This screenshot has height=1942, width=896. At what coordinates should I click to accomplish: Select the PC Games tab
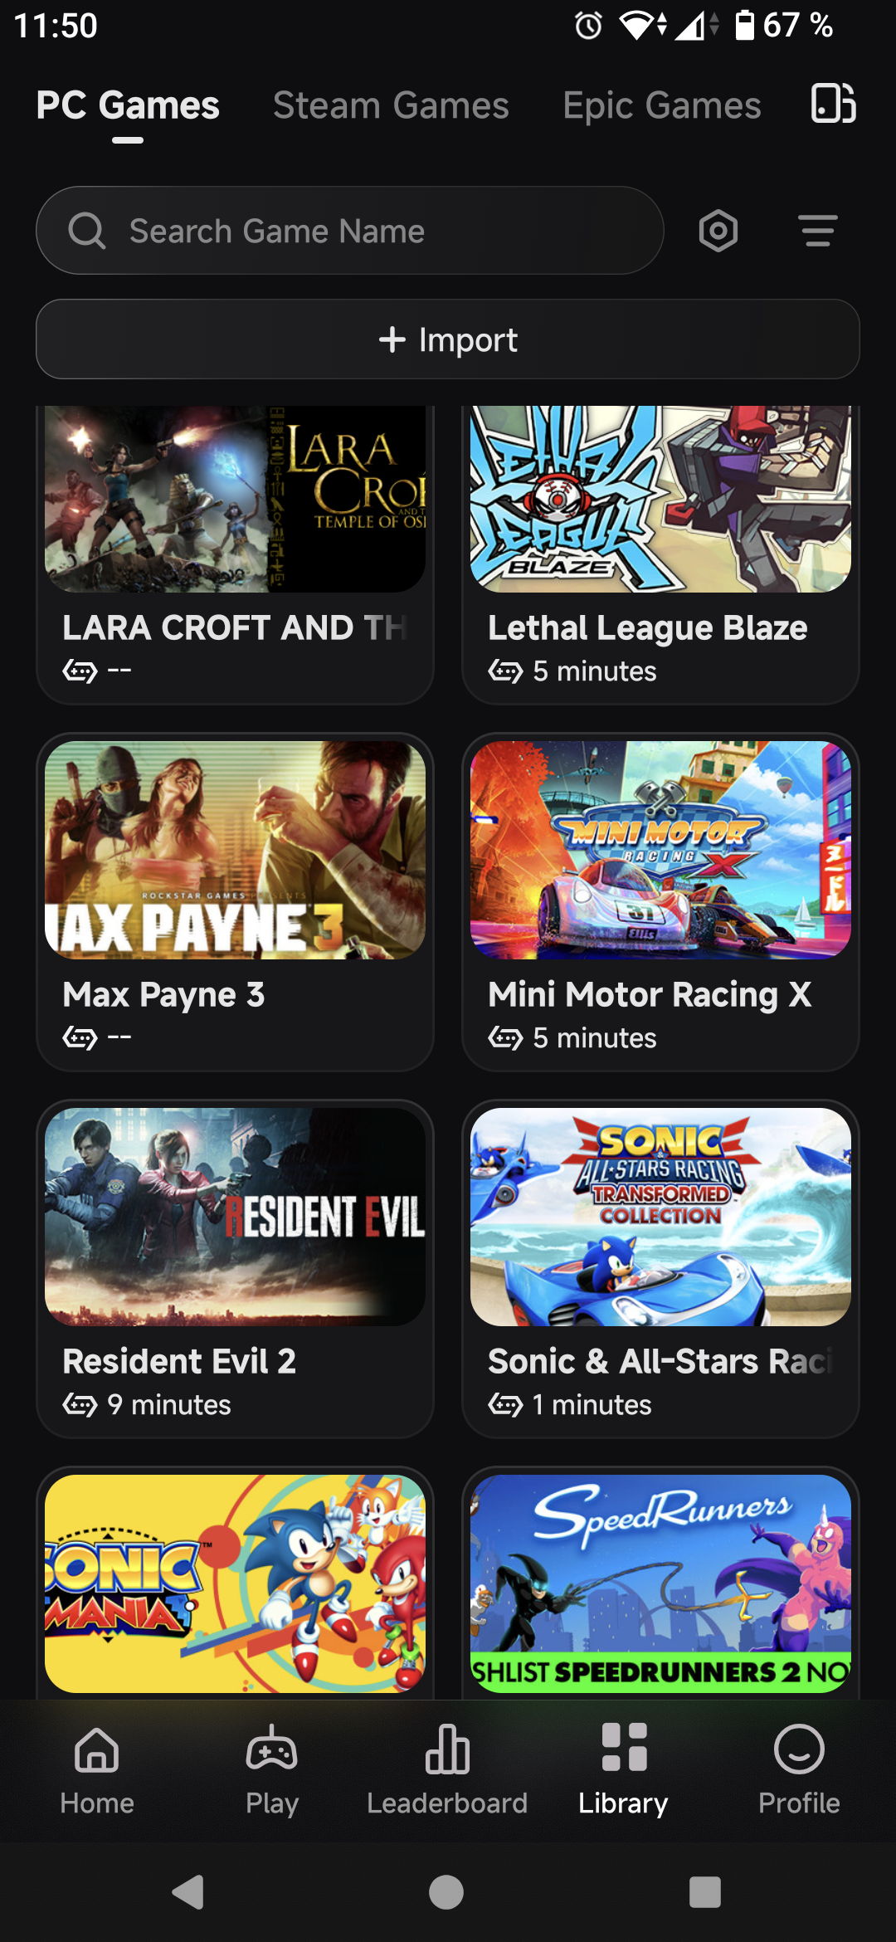[x=128, y=105]
